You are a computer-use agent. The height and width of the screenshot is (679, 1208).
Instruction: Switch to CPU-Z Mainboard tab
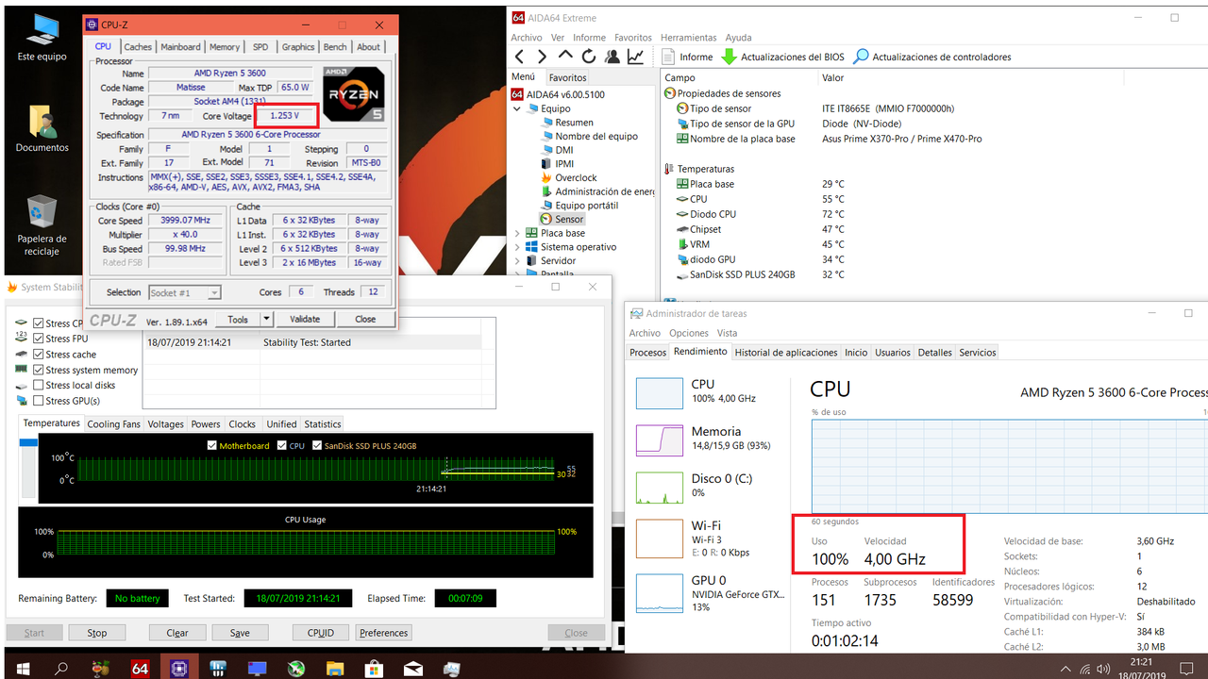pyautogui.click(x=180, y=47)
